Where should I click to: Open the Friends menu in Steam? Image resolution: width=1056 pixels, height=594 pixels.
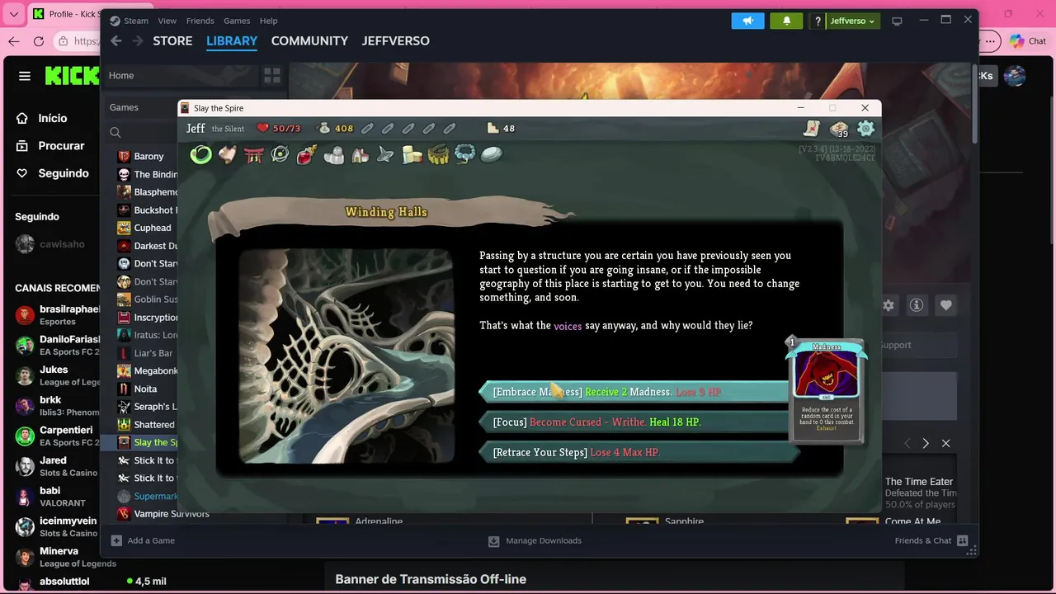click(x=200, y=21)
